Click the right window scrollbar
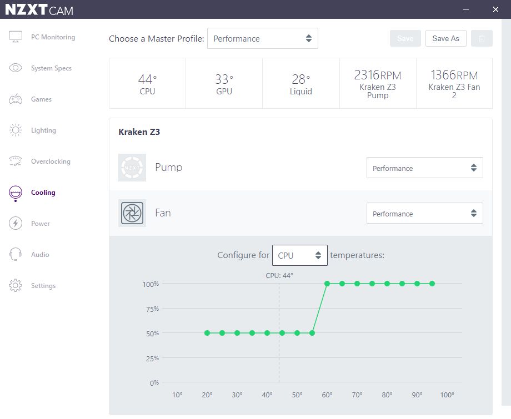This screenshot has width=511, height=419. click(x=506, y=211)
